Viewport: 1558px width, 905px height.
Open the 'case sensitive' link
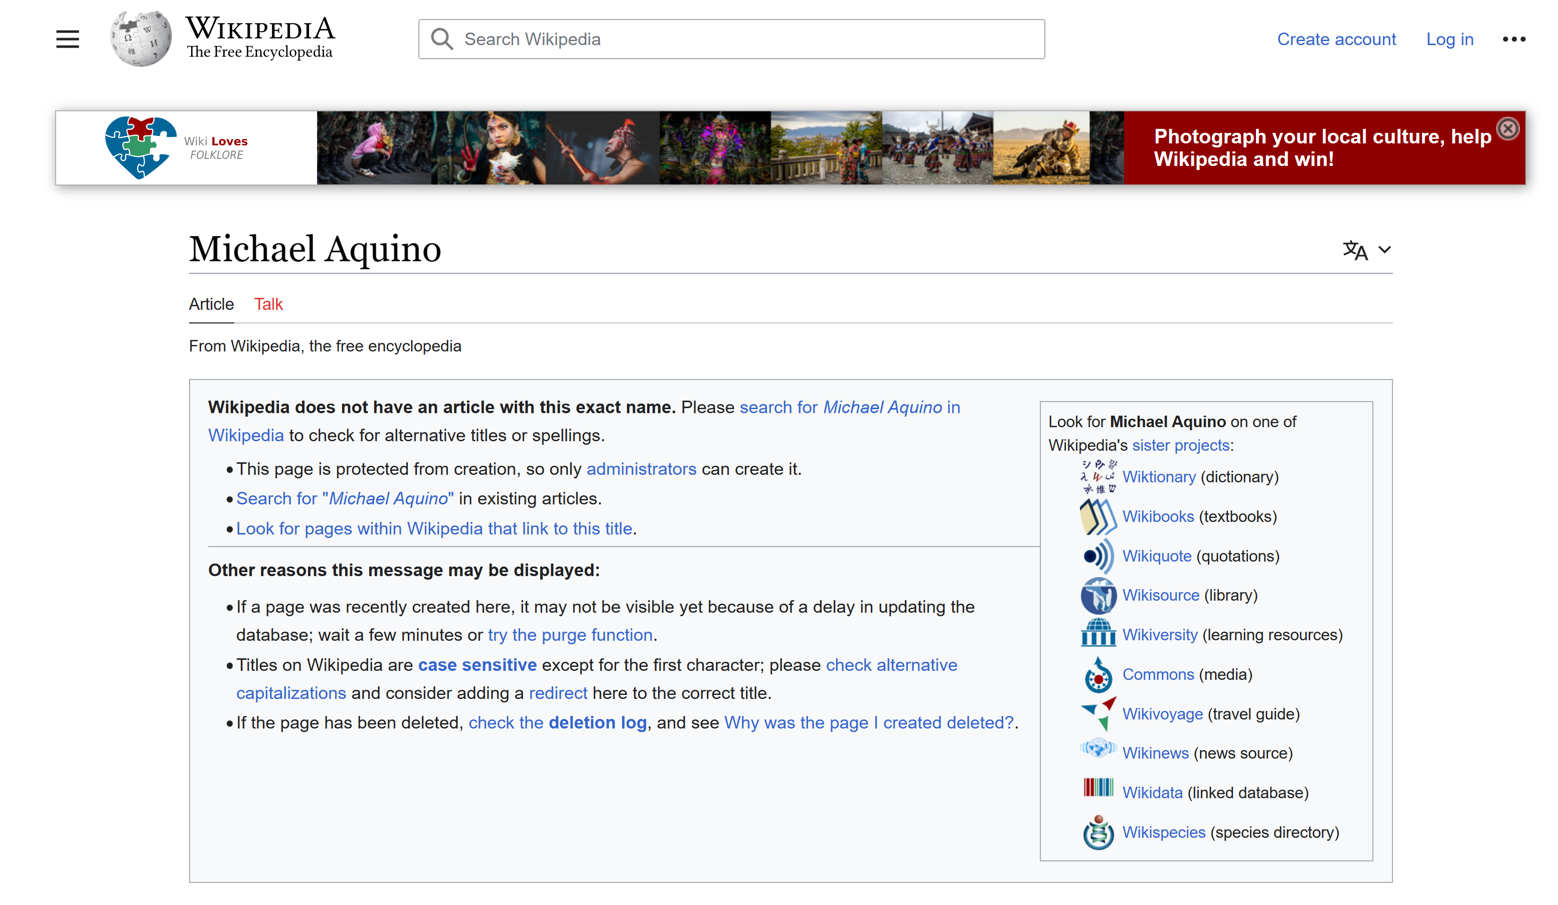[478, 665]
